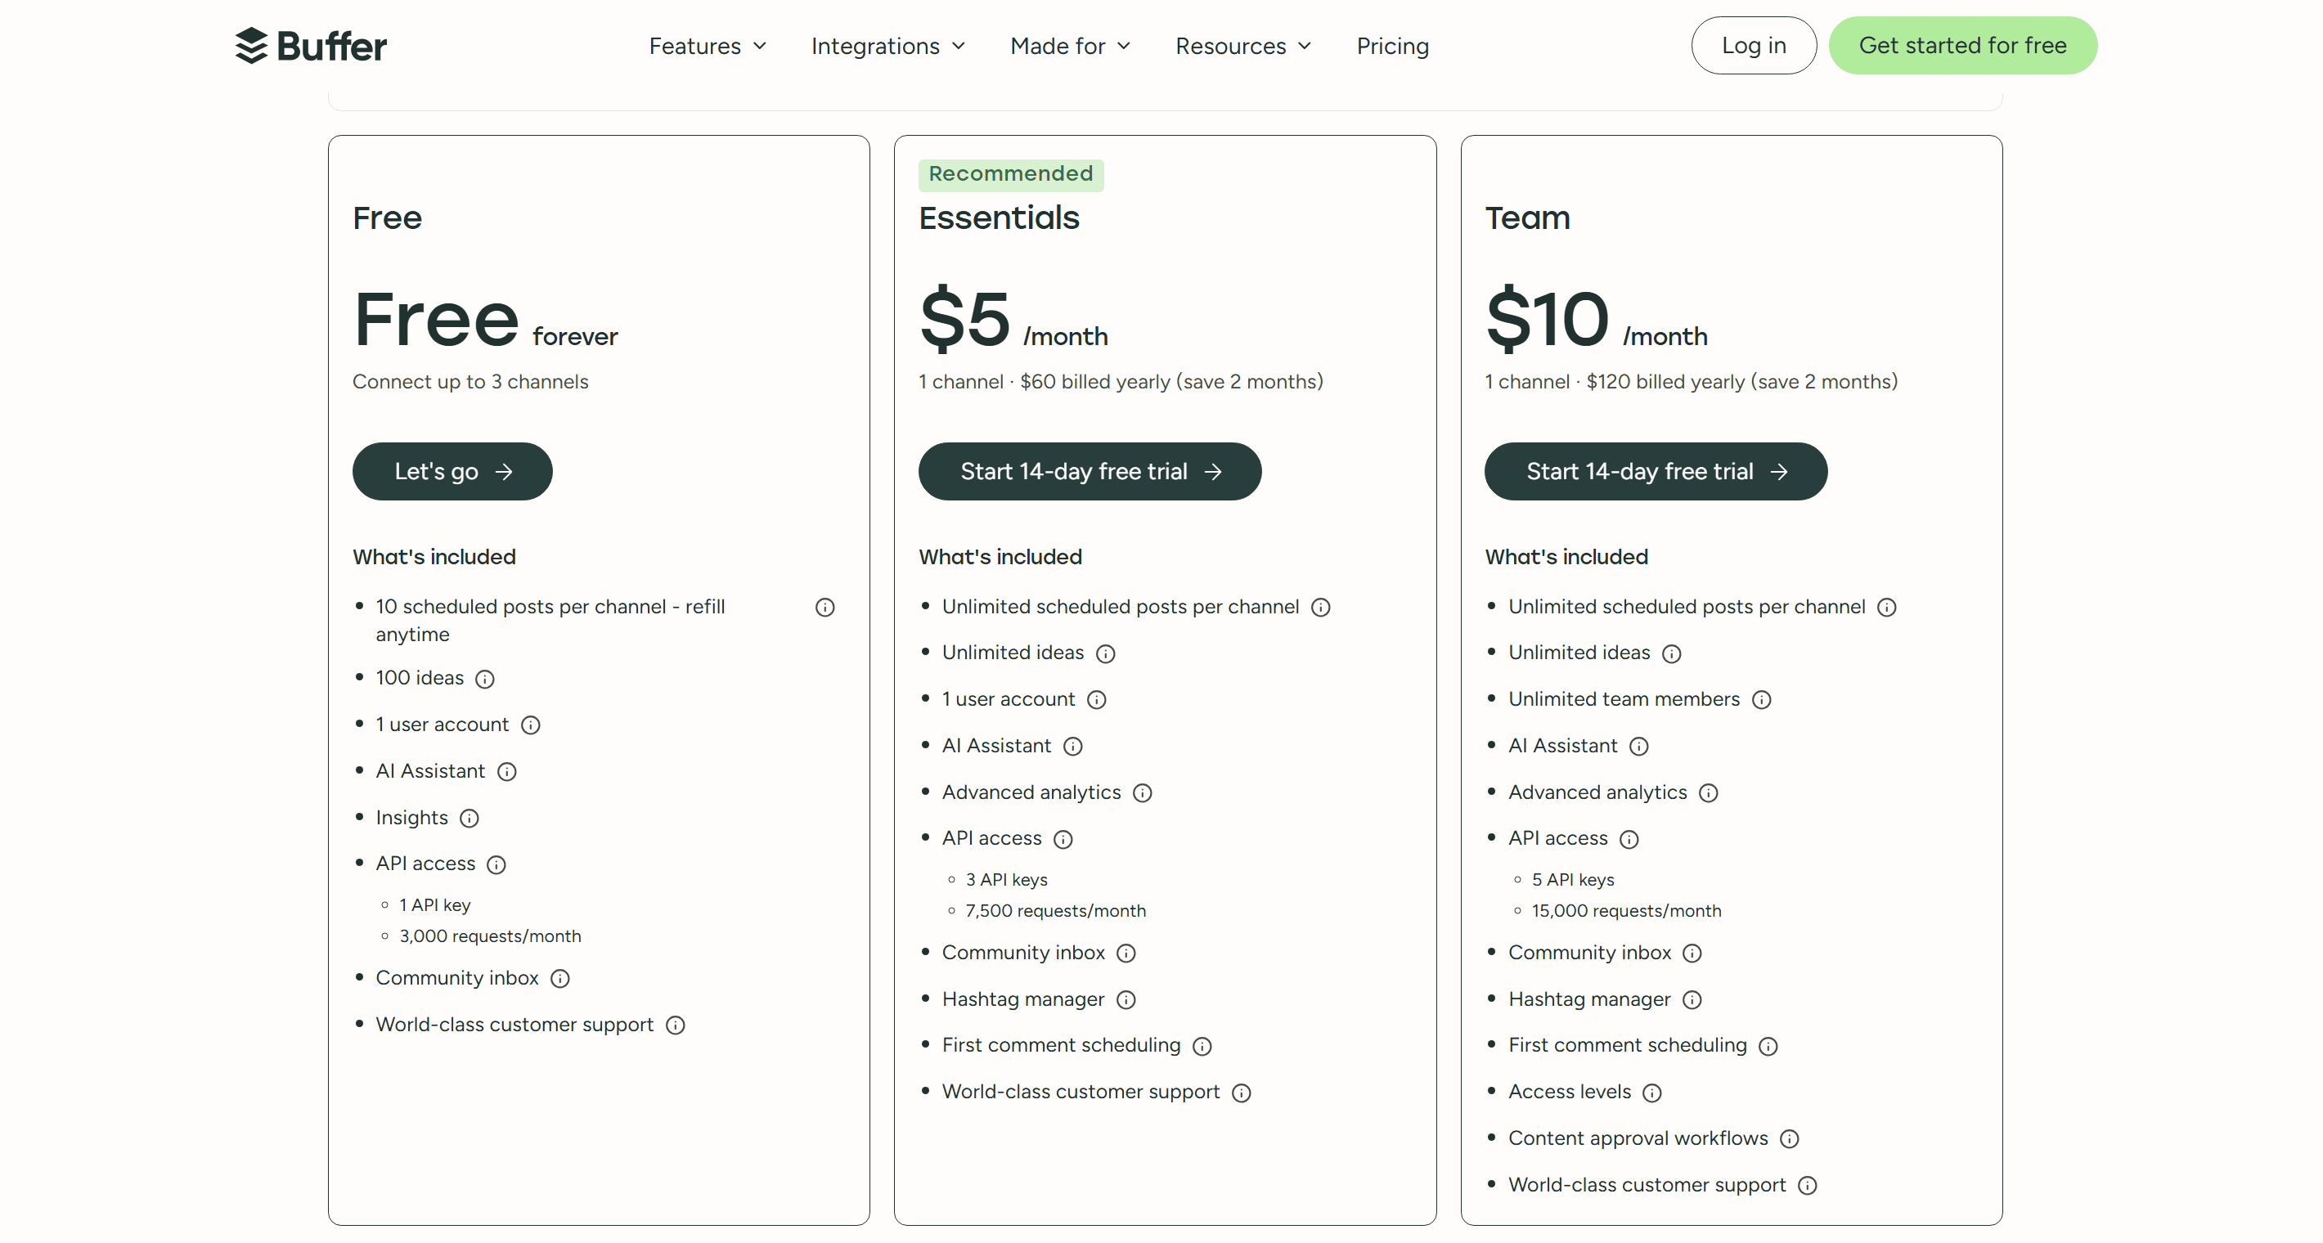
Task: Show info for Content approval workflows
Action: click(x=1790, y=1139)
